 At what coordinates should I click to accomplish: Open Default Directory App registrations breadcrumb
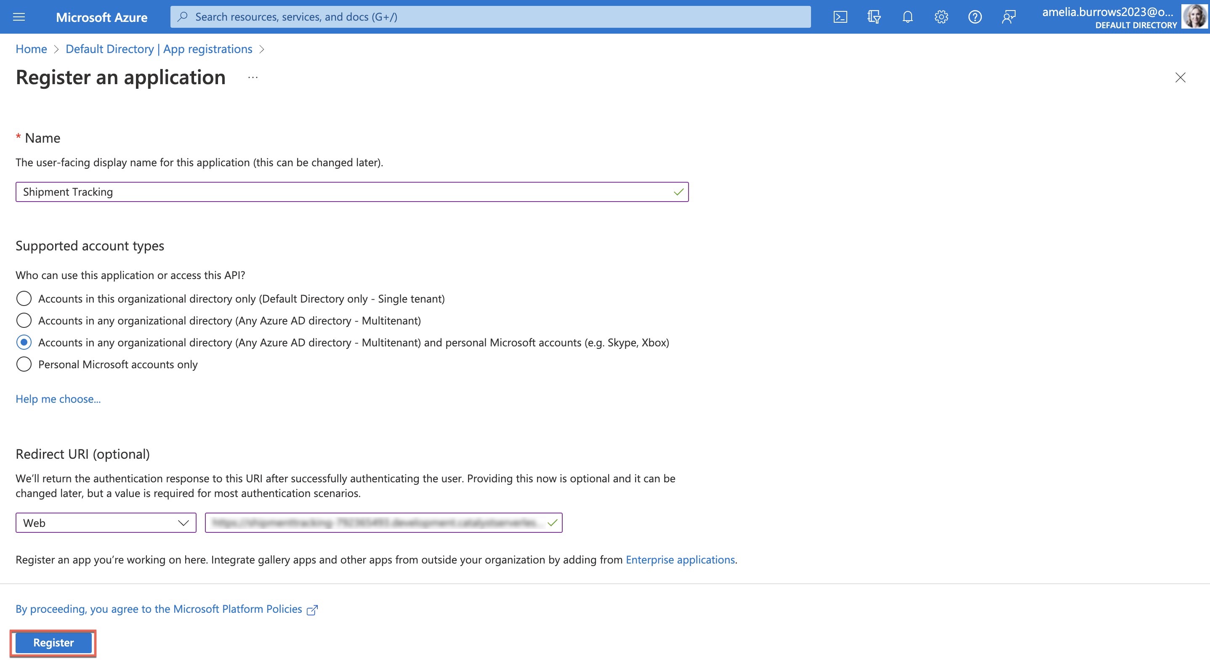(159, 49)
